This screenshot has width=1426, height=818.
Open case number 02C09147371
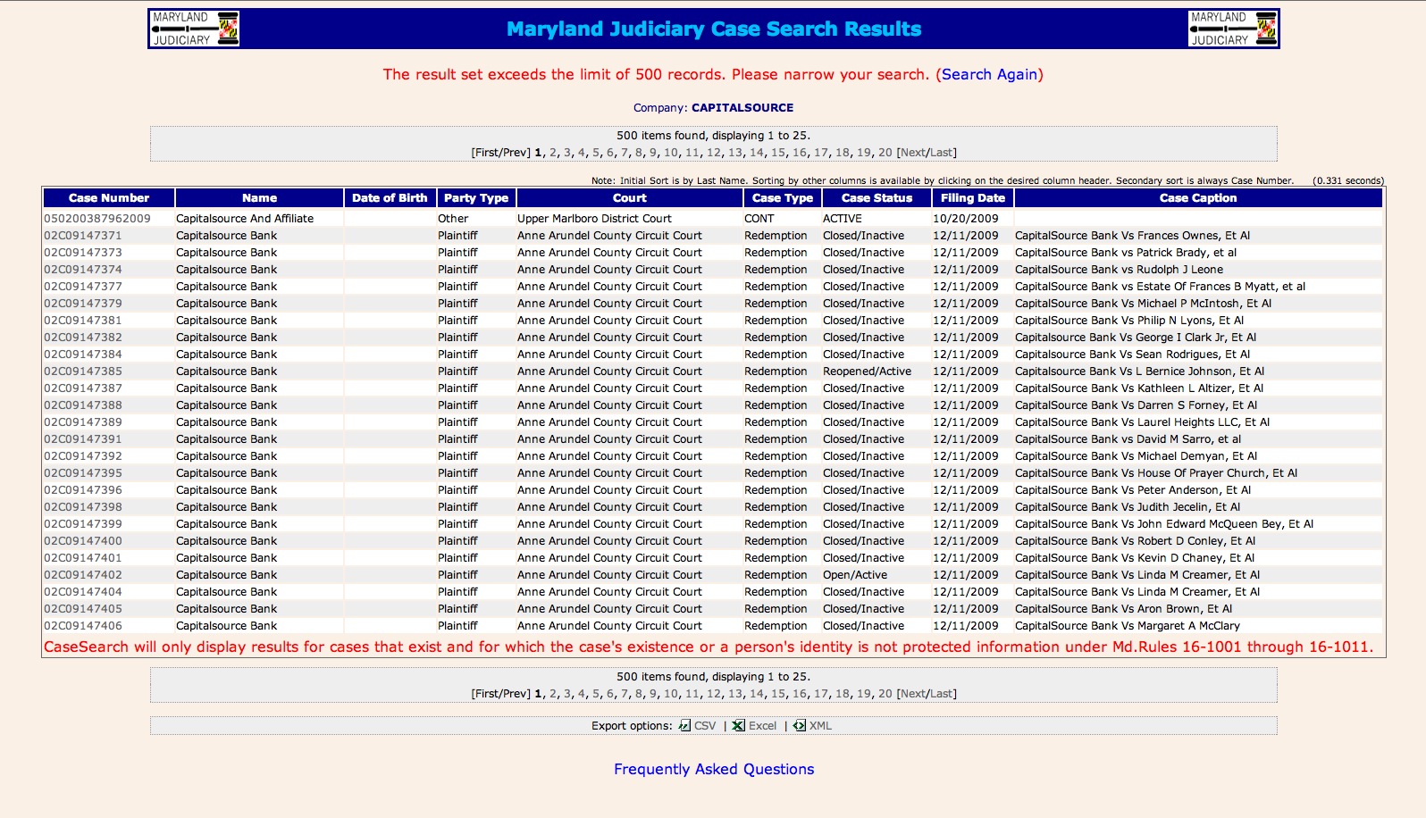[83, 236]
